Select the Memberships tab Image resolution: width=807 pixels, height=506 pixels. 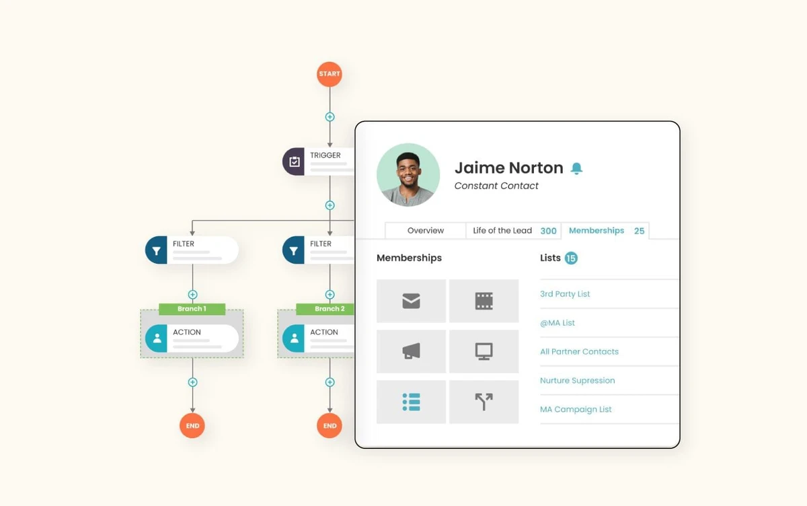(597, 230)
